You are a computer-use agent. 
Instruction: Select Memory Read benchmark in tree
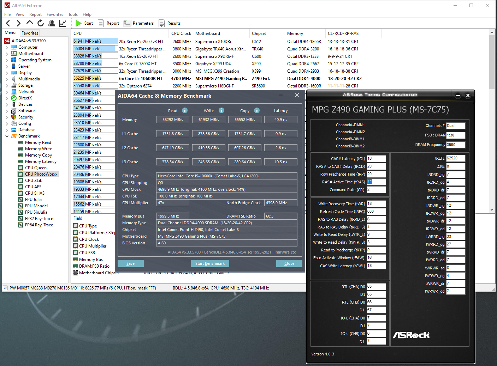click(38, 142)
